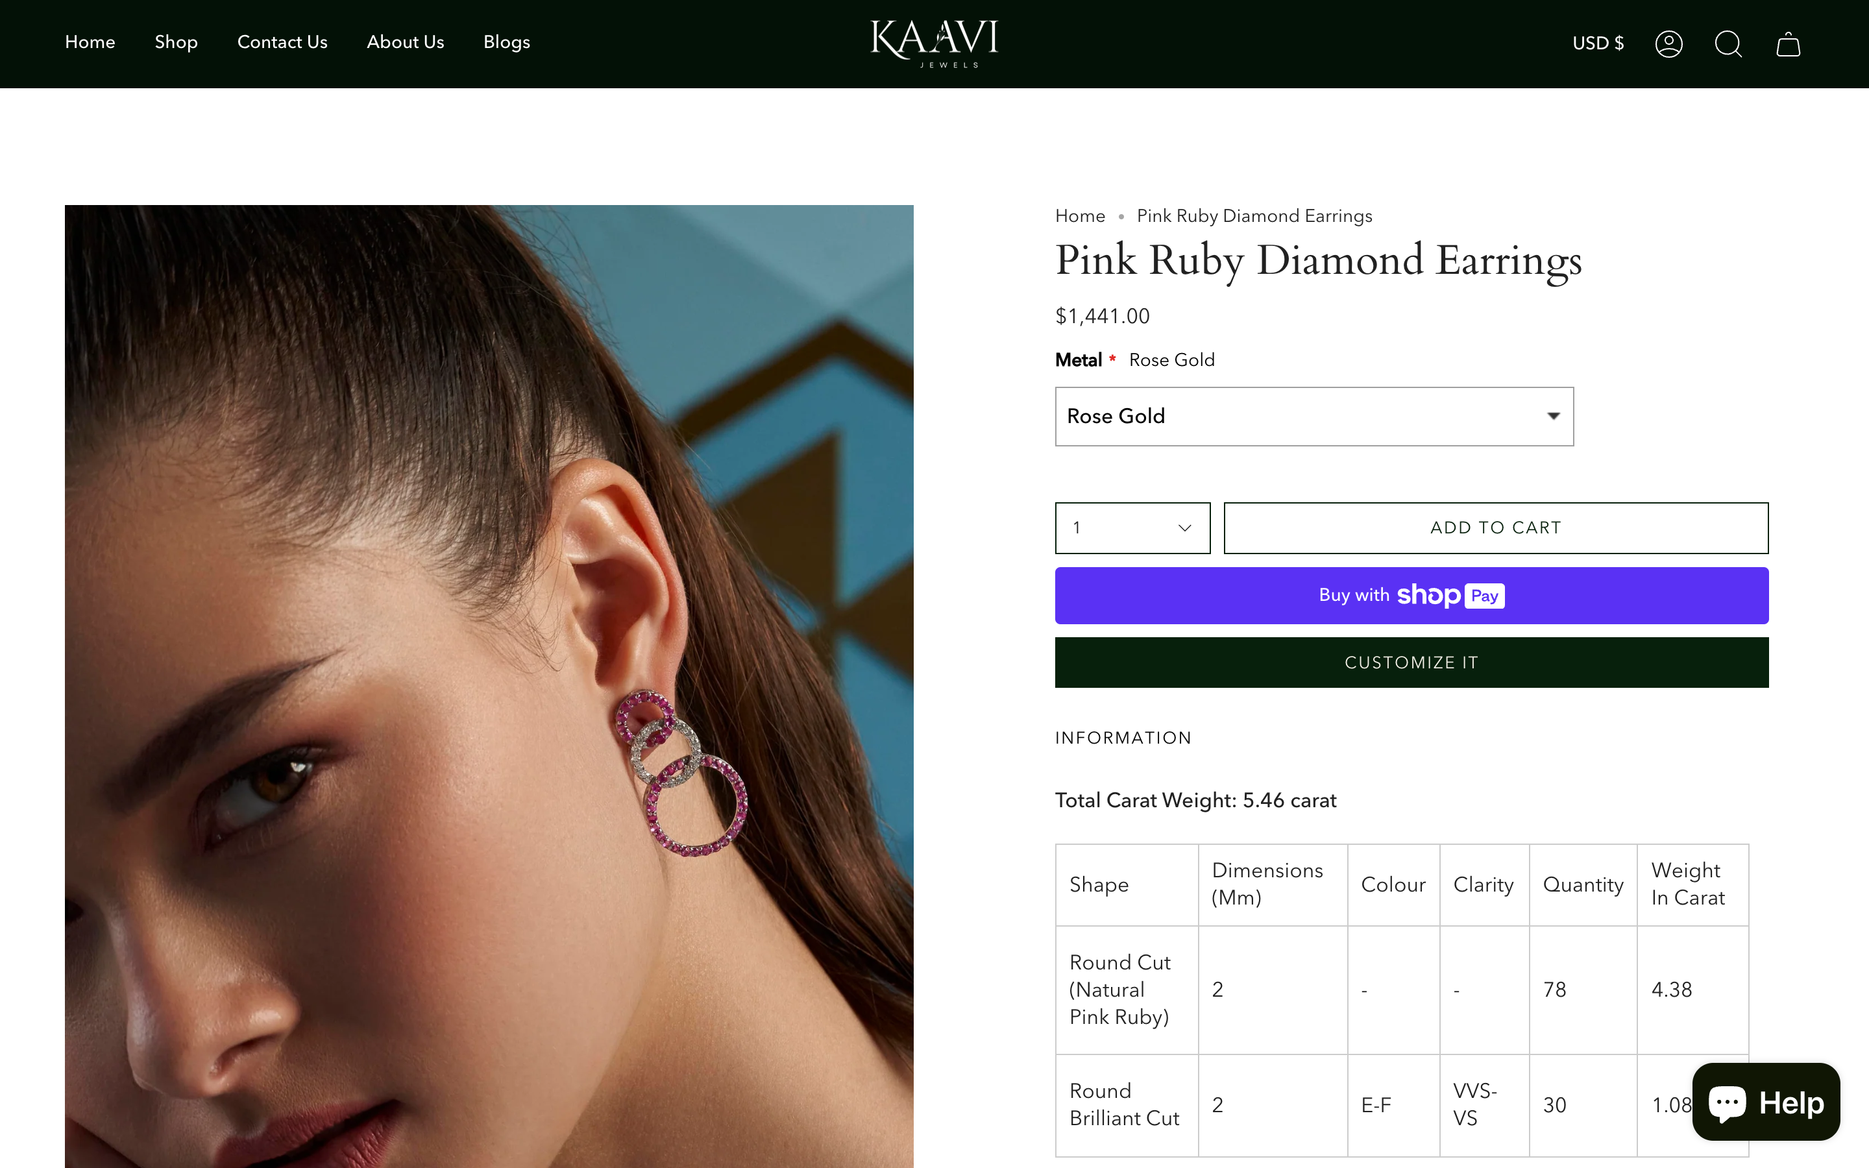Screen dimensions: 1869x1168
Task: Open the account icon in the header
Action: point(1668,44)
